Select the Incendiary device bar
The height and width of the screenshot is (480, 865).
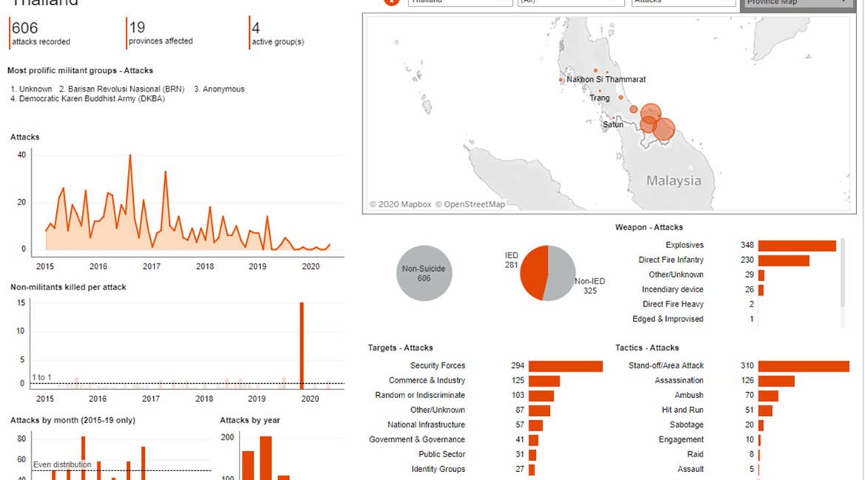pos(761,290)
